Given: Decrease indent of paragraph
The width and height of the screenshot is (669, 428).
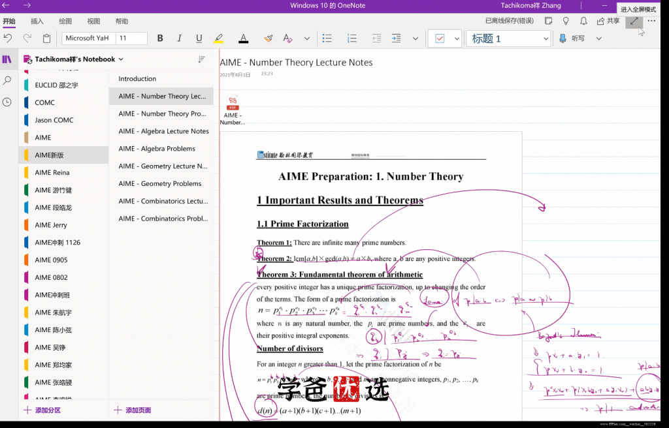Looking at the screenshot, I should click(376, 38).
